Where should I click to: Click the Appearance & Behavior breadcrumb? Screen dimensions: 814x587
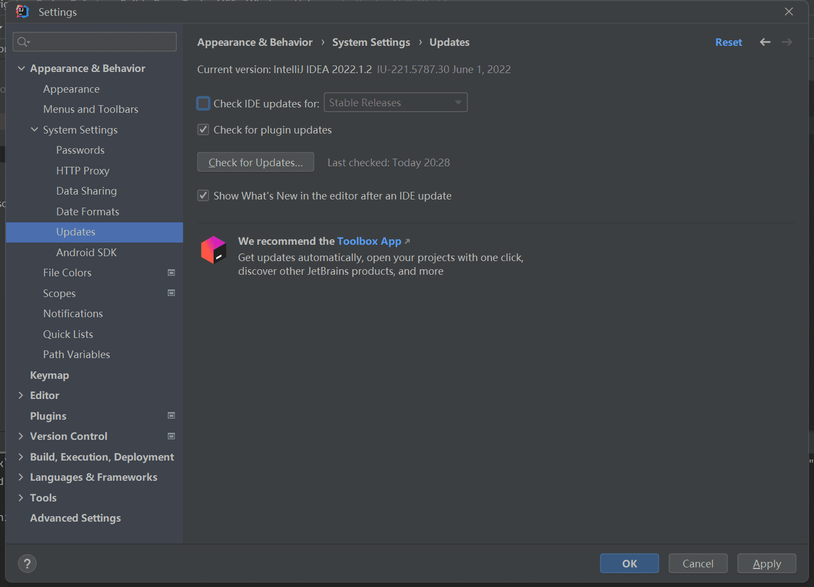coord(255,42)
